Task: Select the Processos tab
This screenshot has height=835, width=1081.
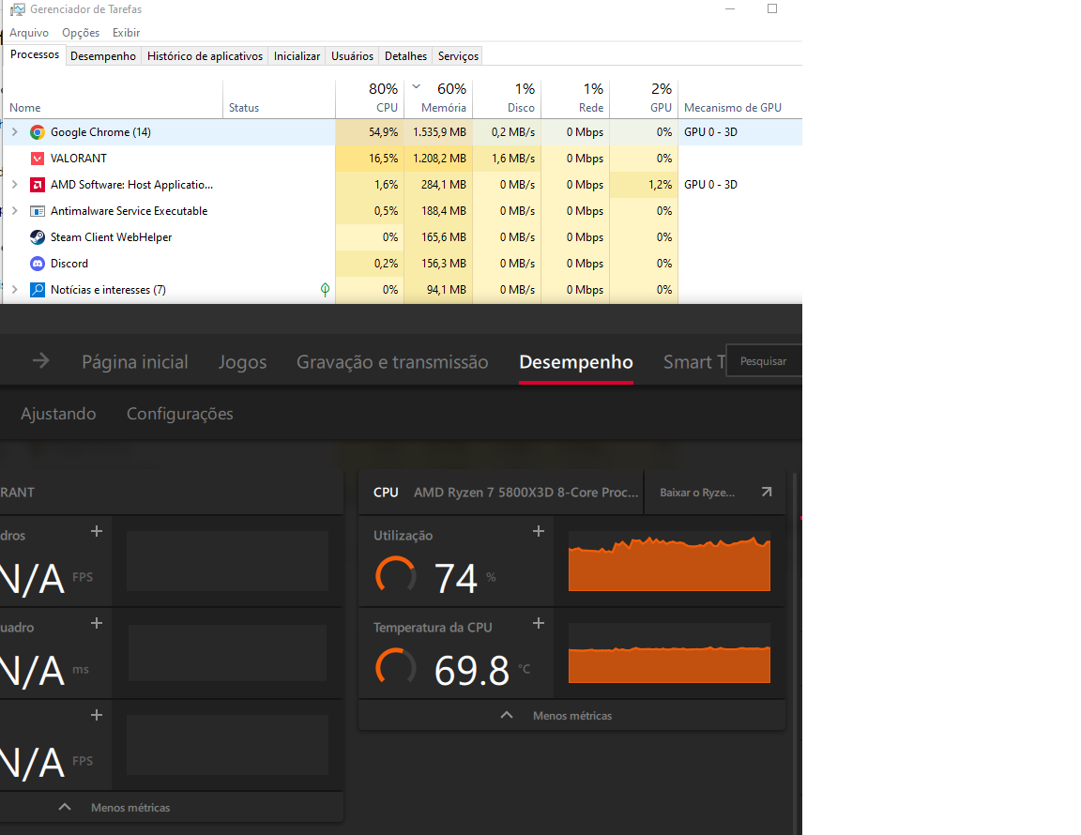Action: (x=35, y=54)
